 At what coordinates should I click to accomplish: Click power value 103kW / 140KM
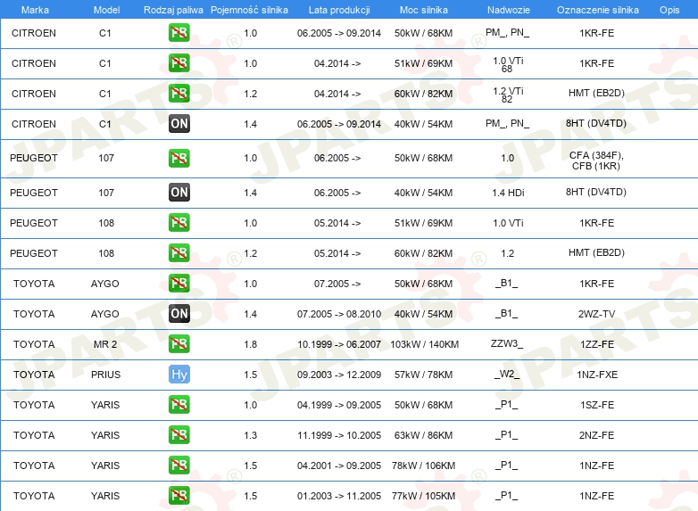coord(424,344)
